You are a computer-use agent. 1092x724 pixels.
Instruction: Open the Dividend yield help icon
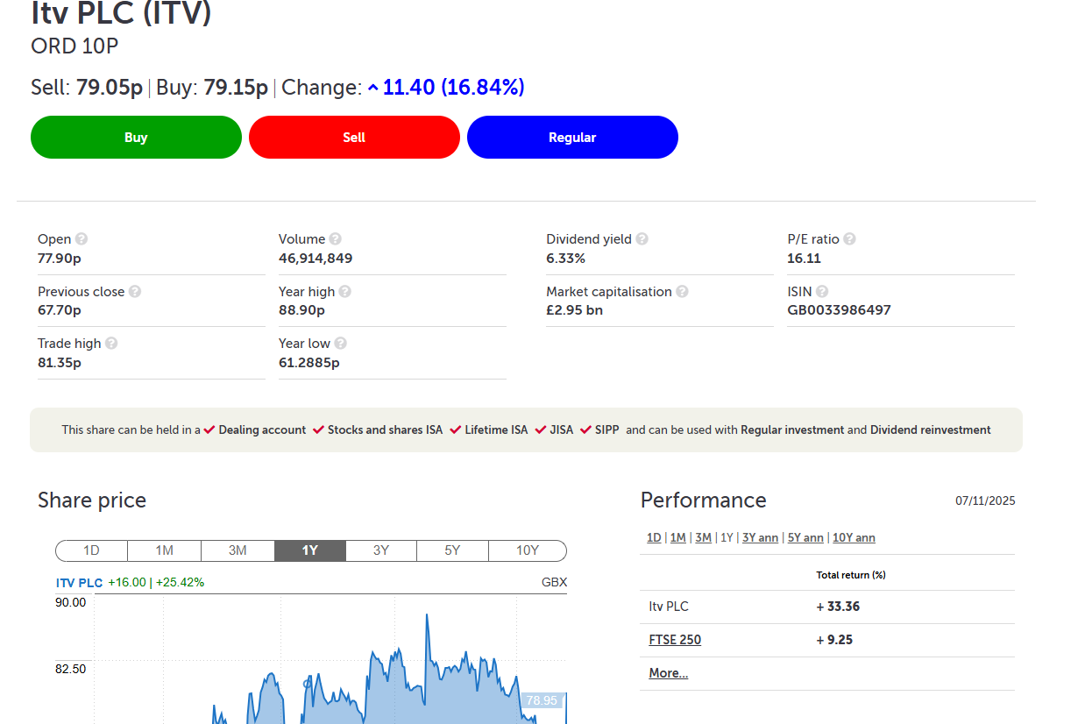click(642, 239)
